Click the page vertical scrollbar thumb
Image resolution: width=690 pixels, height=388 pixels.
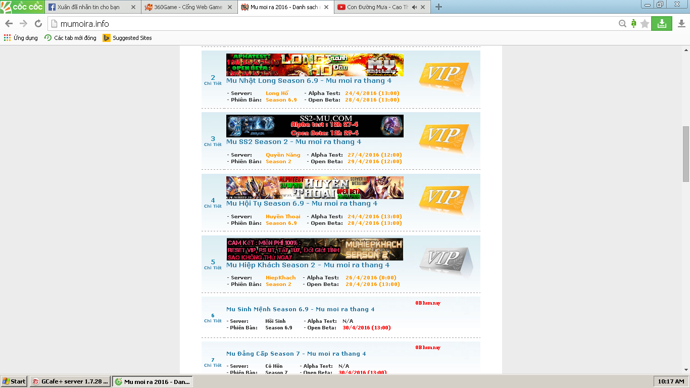(x=685, y=154)
